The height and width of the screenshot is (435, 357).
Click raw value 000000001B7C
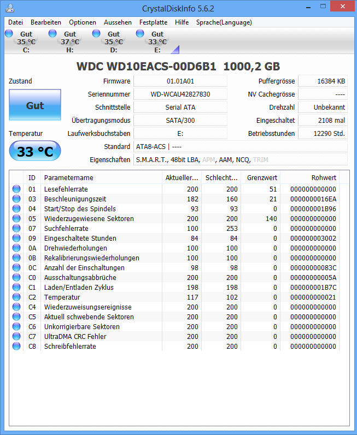313,288
